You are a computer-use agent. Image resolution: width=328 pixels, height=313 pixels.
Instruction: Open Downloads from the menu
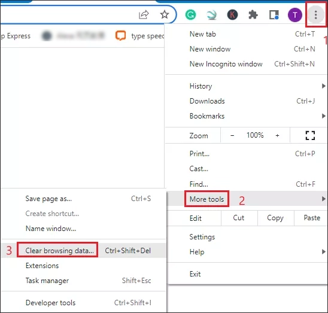pos(246,101)
